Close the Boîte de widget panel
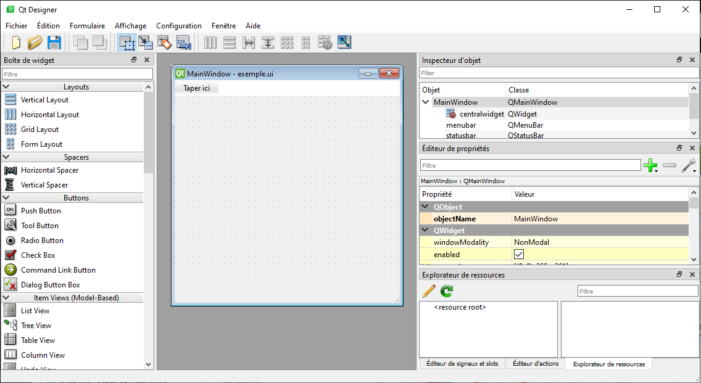Screen dimensions: 701x383 coord(147,59)
